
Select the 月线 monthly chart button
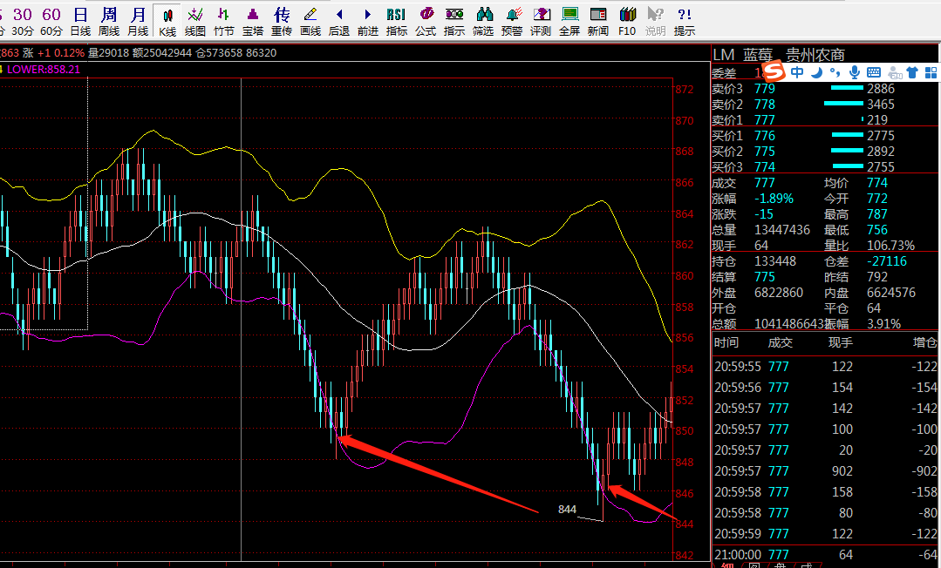138,21
